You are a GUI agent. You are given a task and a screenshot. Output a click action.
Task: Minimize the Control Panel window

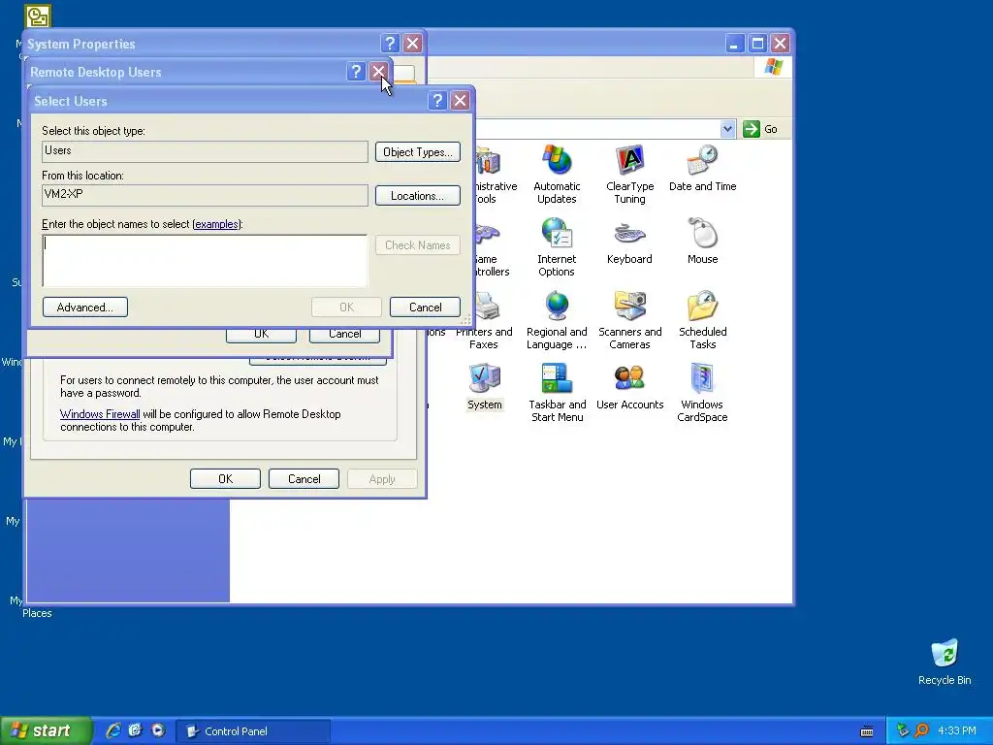735,43
